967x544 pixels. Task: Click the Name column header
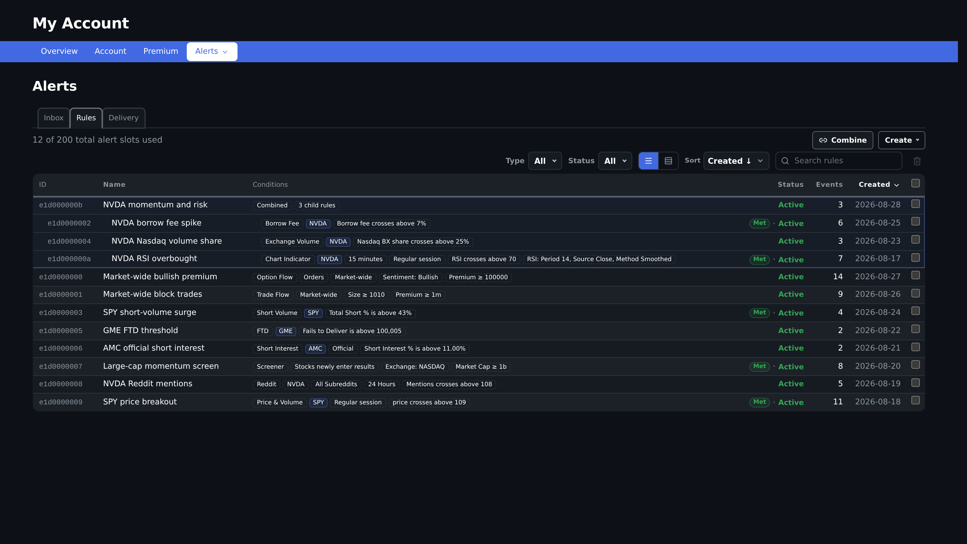coord(114,184)
